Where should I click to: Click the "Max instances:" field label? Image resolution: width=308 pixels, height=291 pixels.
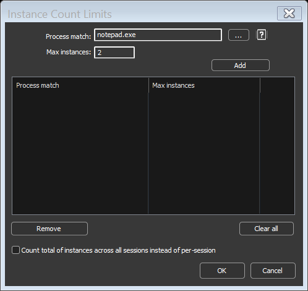(x=69, y=52)
